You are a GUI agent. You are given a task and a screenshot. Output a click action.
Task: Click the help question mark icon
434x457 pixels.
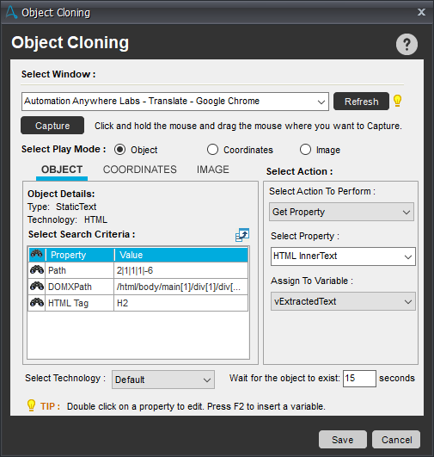pyautogui.click(x=406, y=44)
